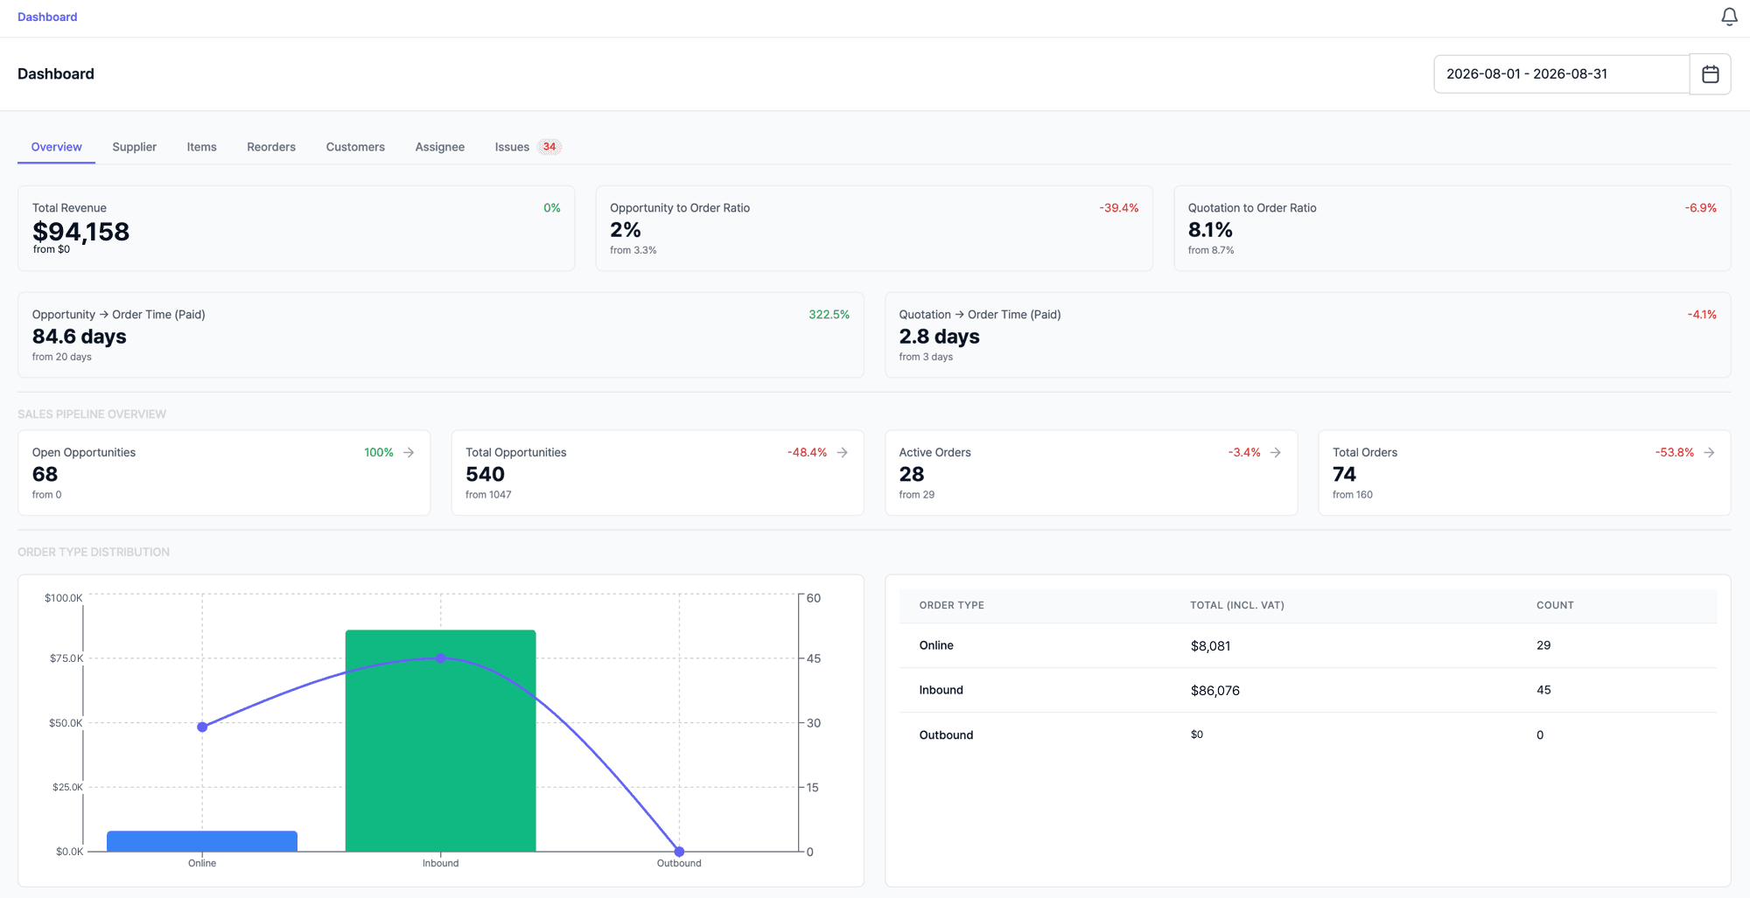The height and width of the screenshot is (898, 1750).
Task: Click the blue Online bar in chart
Action: (x=202, y=841)
